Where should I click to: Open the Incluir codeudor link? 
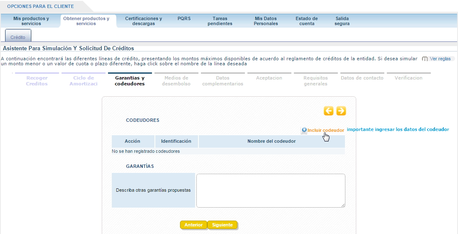point(326,130)
